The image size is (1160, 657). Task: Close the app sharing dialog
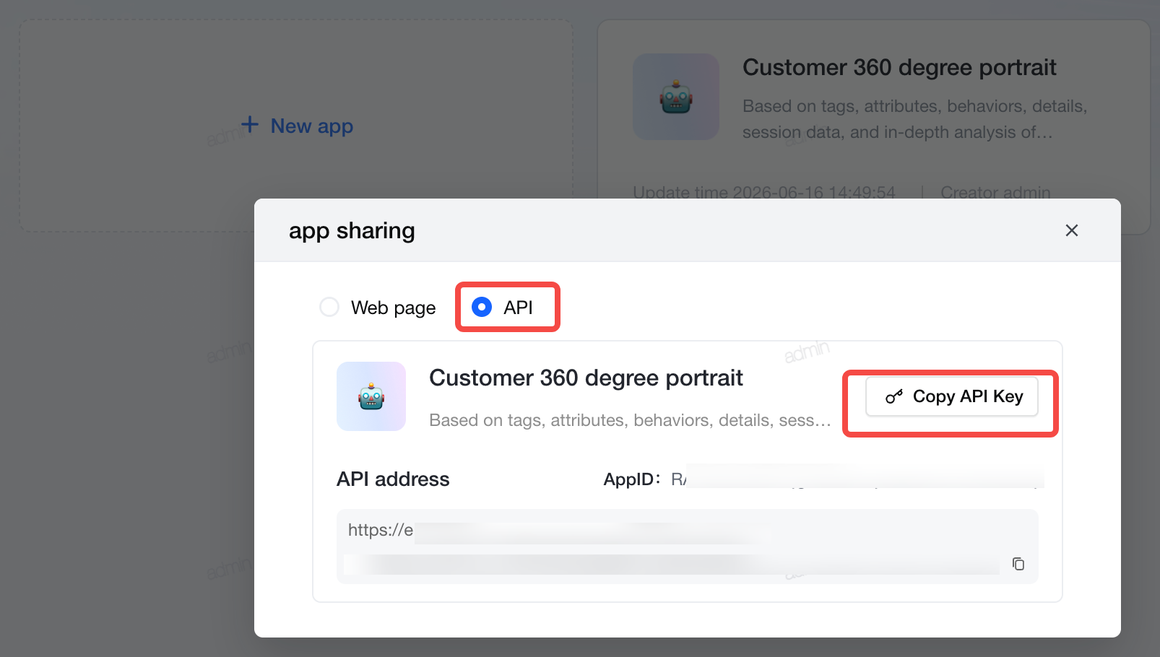pyautogui.click(x=1072, y=230)
